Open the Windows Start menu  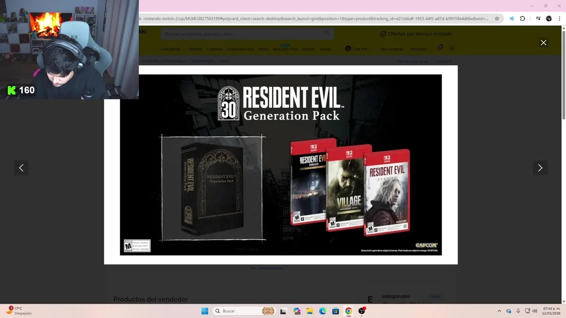(x=205, y=311)
